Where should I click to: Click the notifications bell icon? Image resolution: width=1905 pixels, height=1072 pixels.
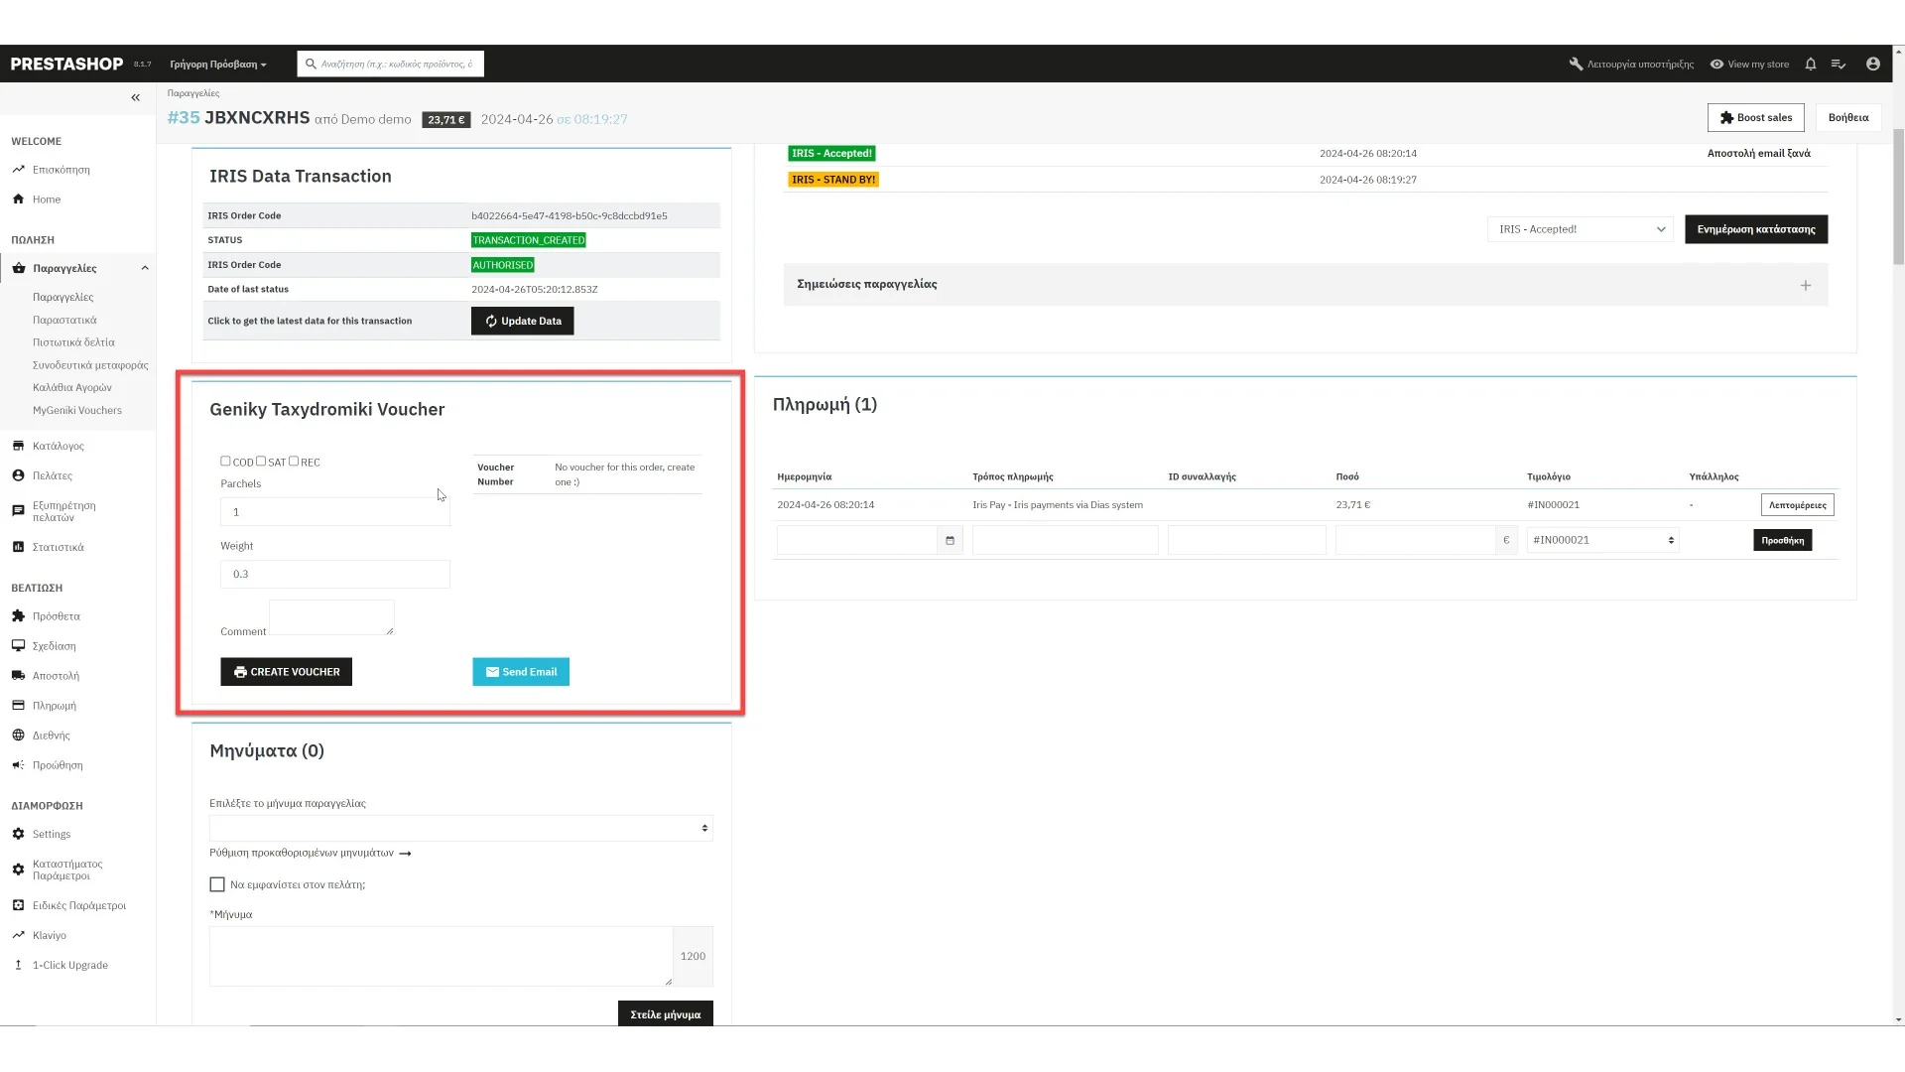pos(1810,64)
